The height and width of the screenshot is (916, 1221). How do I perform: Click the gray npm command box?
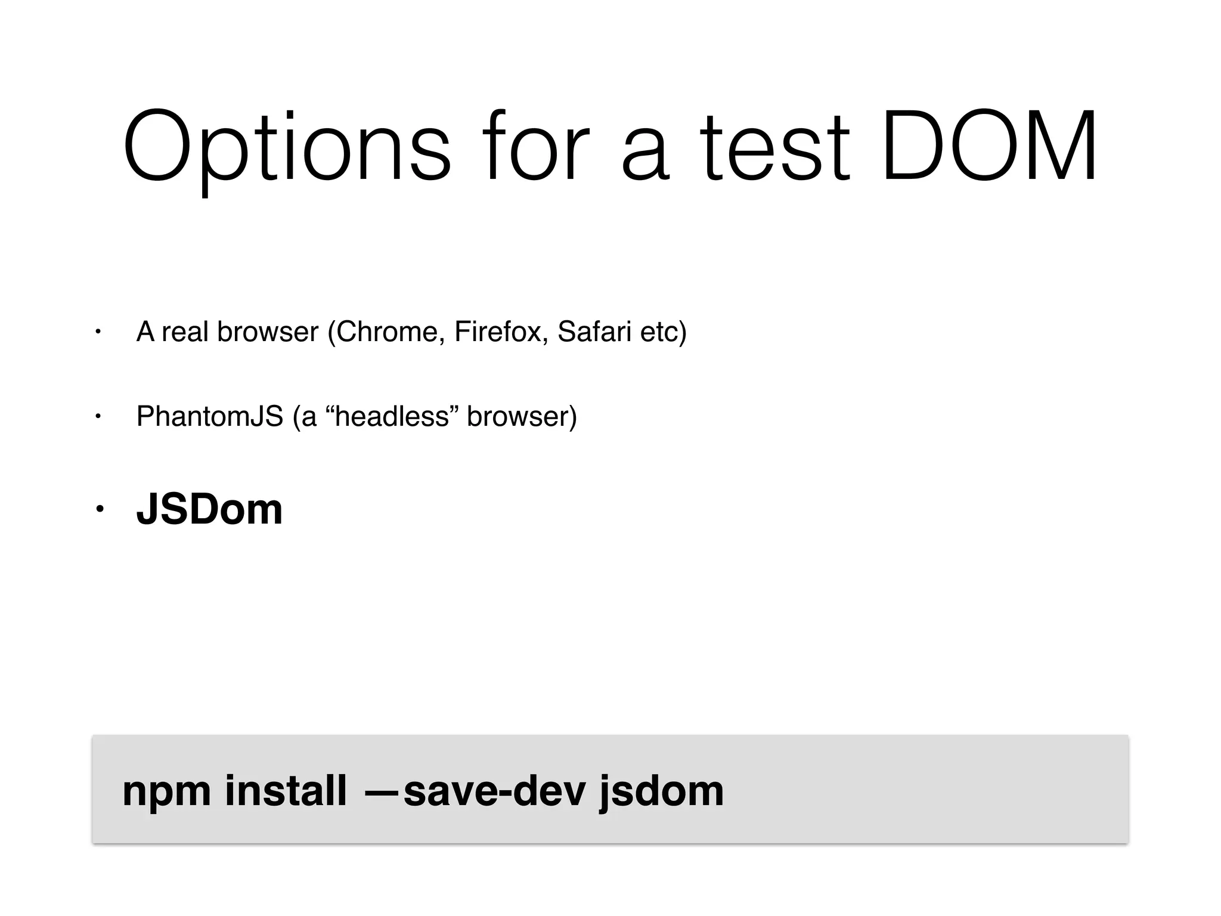(610, 789)
